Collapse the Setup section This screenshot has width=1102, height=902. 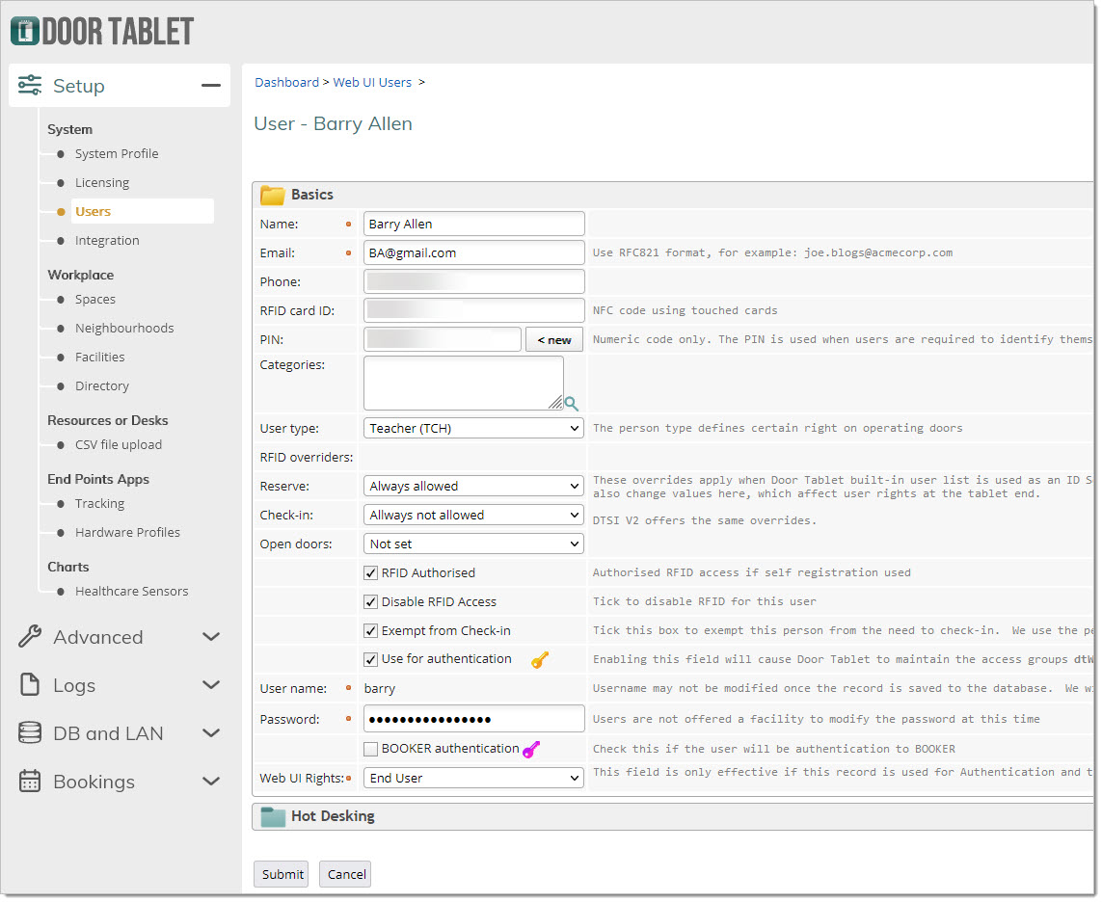[x=211, y=86]
